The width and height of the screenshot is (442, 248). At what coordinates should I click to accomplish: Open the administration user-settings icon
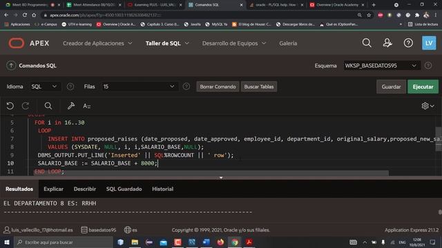tap(387, 43)
